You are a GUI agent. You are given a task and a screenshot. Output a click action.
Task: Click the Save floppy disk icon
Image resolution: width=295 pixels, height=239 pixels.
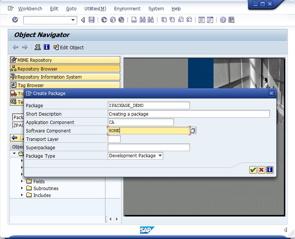click(x=92, y=19)
